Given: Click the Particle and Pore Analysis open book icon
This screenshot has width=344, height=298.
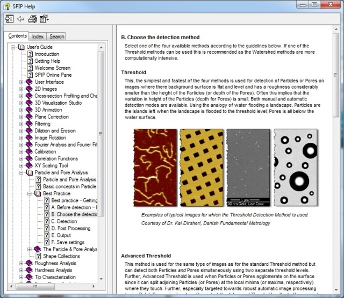Looking at the screenshot, I should 30,172.
